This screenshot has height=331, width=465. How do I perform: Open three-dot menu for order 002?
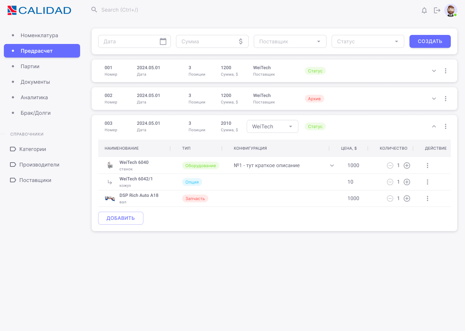pyautogui.click(x=446, y=99)
